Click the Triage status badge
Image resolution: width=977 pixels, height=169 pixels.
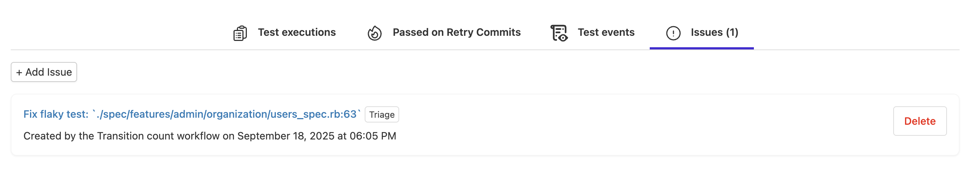click(381, 115)
